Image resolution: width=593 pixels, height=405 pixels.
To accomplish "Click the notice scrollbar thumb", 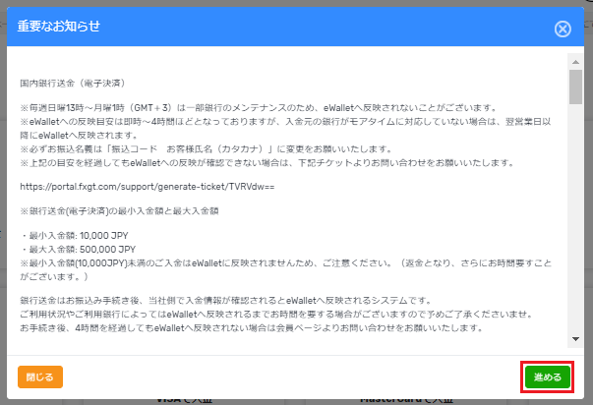I will (574, 87).
